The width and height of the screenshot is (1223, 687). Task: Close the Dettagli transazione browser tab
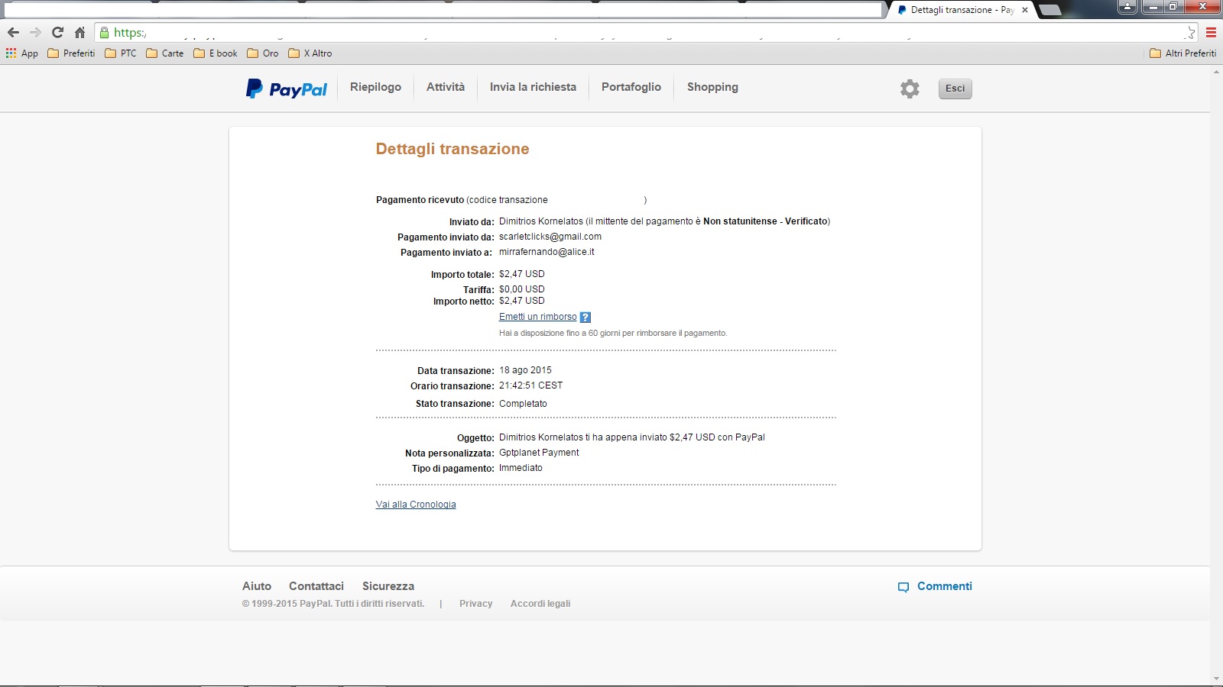[x=1025, y=10]
